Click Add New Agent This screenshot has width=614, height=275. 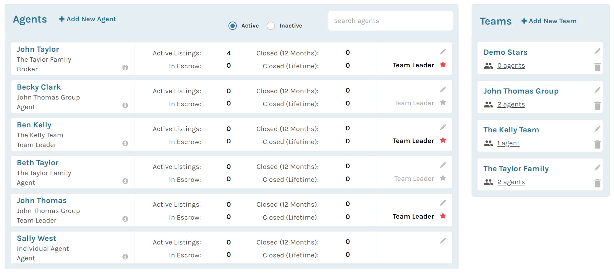click(x=88, y=19)
